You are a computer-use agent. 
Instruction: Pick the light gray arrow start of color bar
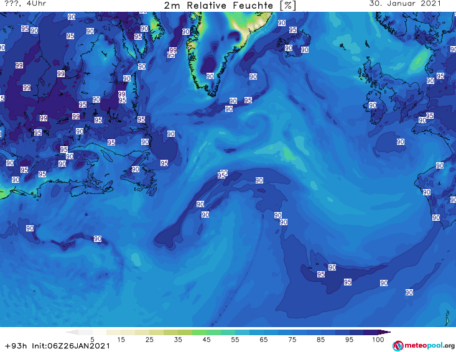pos(72,332)
